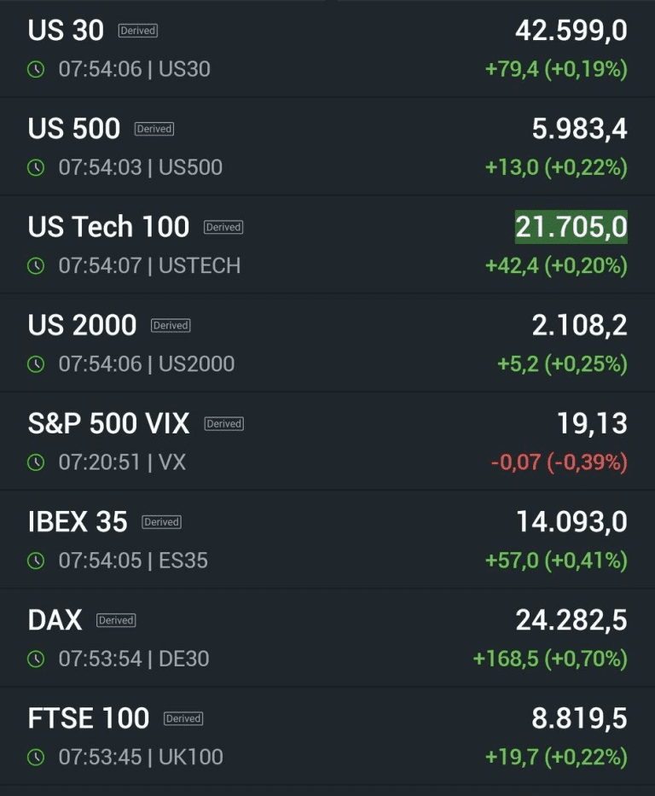
Task: Click the +79,4 (+0,19%) change for US 30
Action: pyautogui.click(x=555, y=69)
